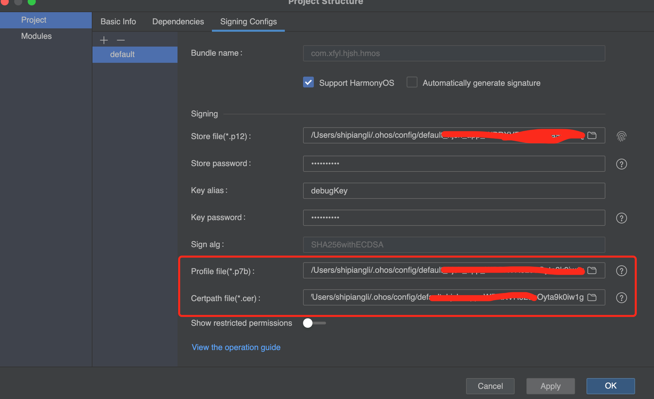Screen dimensions: 654x399
Task: Click the Apply button
Action: (x=551, y=386)
